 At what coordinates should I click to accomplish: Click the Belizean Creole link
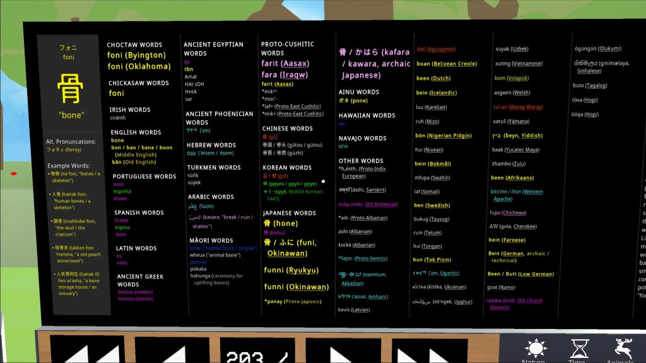[455, 64]
